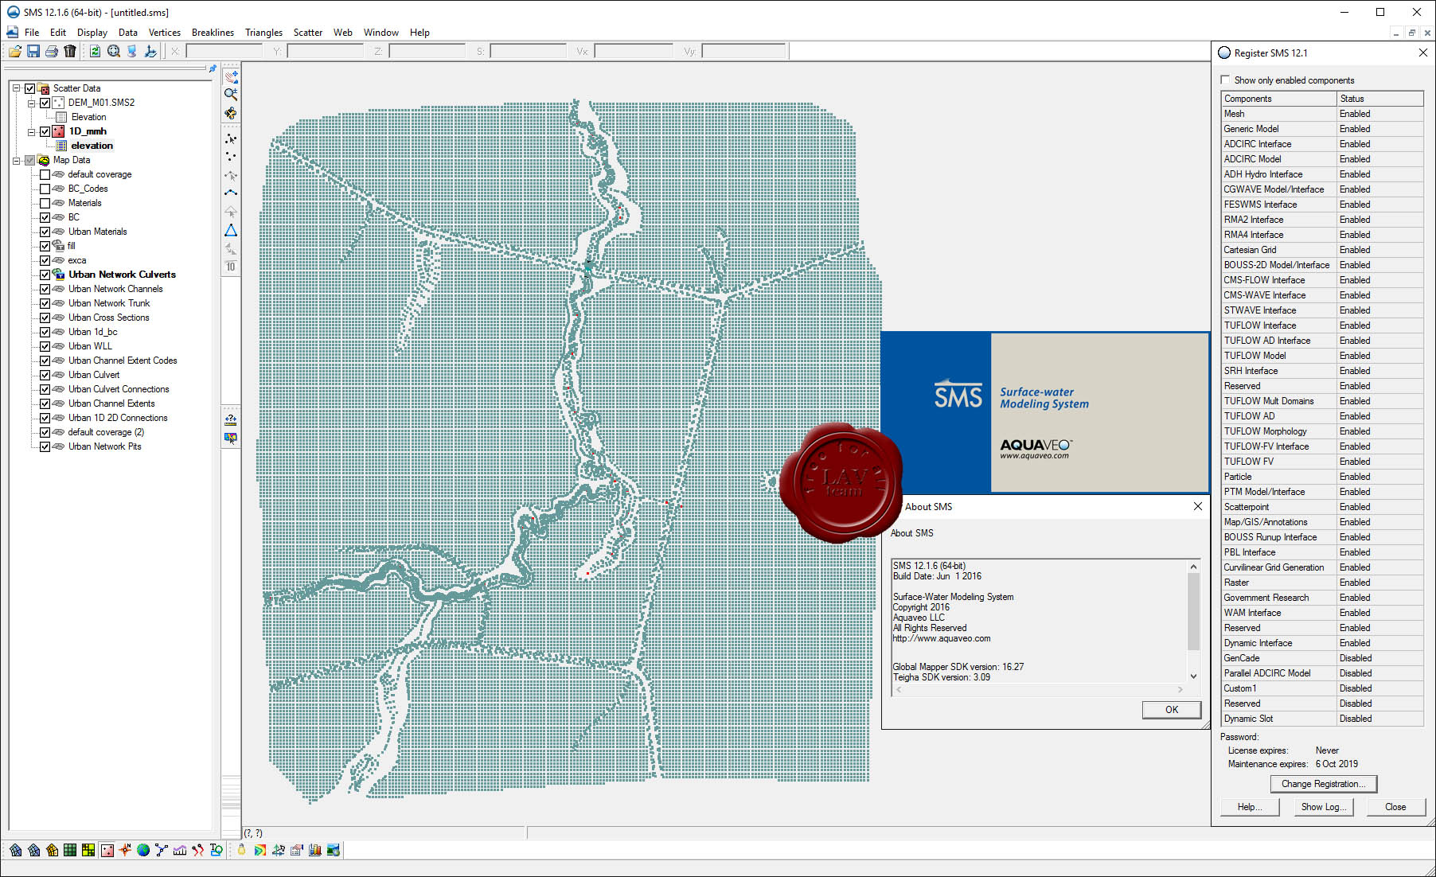Uncheck the DEM_M01.SMS2 checkbox

tap(45, 103)
